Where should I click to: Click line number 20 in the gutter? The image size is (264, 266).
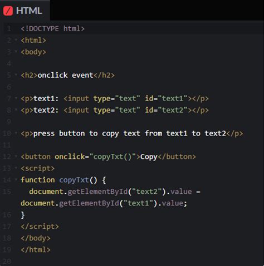(x=7, y=262)
